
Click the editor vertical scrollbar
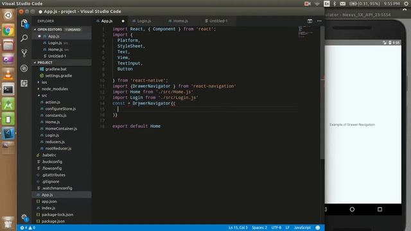pos(322,92)
